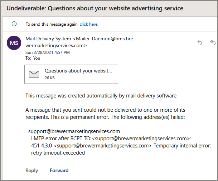Image resolution: width=218 pixels, height=181 pixels.
Task: Click the 'To: You' recipient line
Action: tap(33, 58)
